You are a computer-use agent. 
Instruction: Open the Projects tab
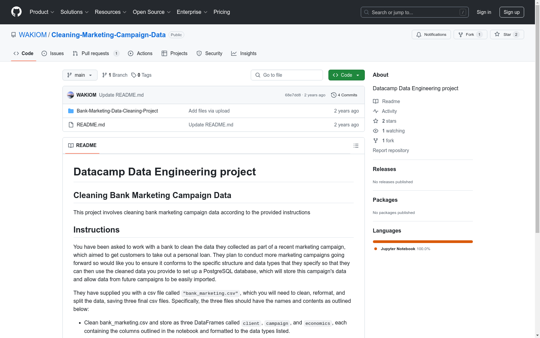coord(174,53)
